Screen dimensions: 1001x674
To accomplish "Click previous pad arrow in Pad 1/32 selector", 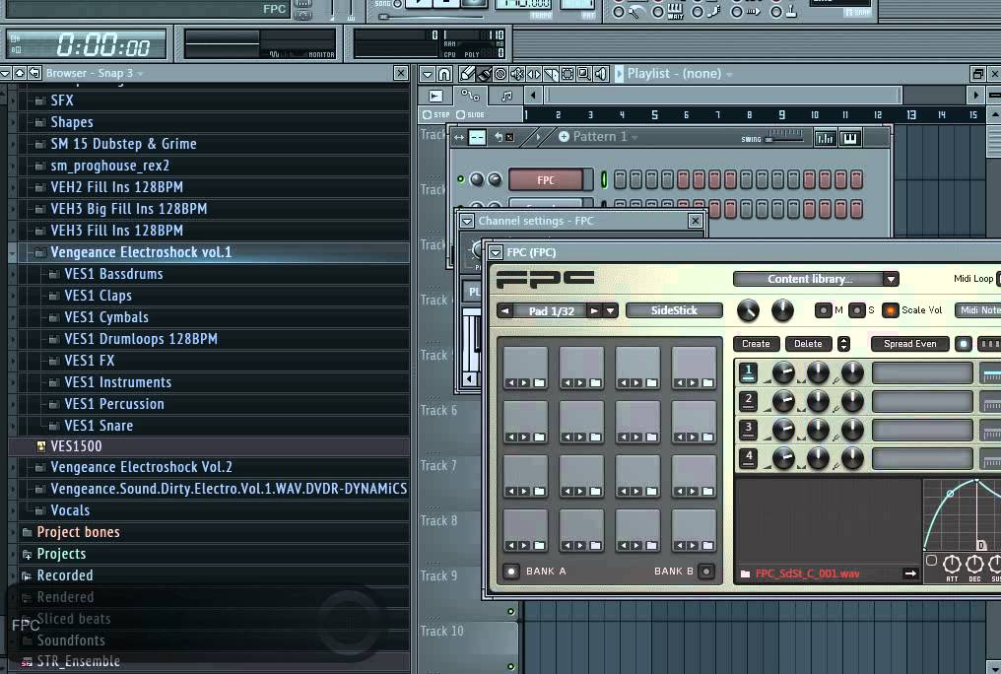I will pos(505,310).
